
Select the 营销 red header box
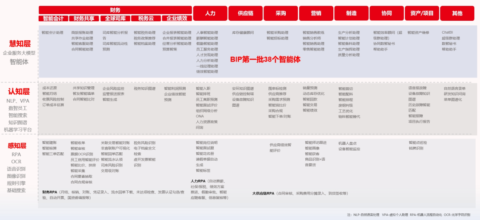pyautogui.click(x=316, y=13)
